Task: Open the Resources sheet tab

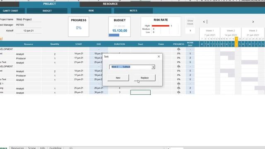Action: (17, 148)
